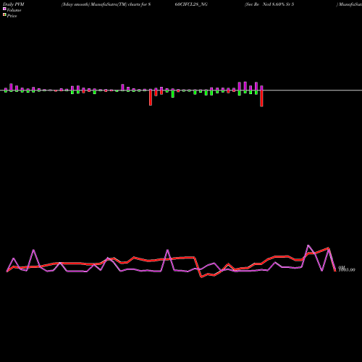
Task: Select the 'Price' legend label
Action: click(12, 16)
